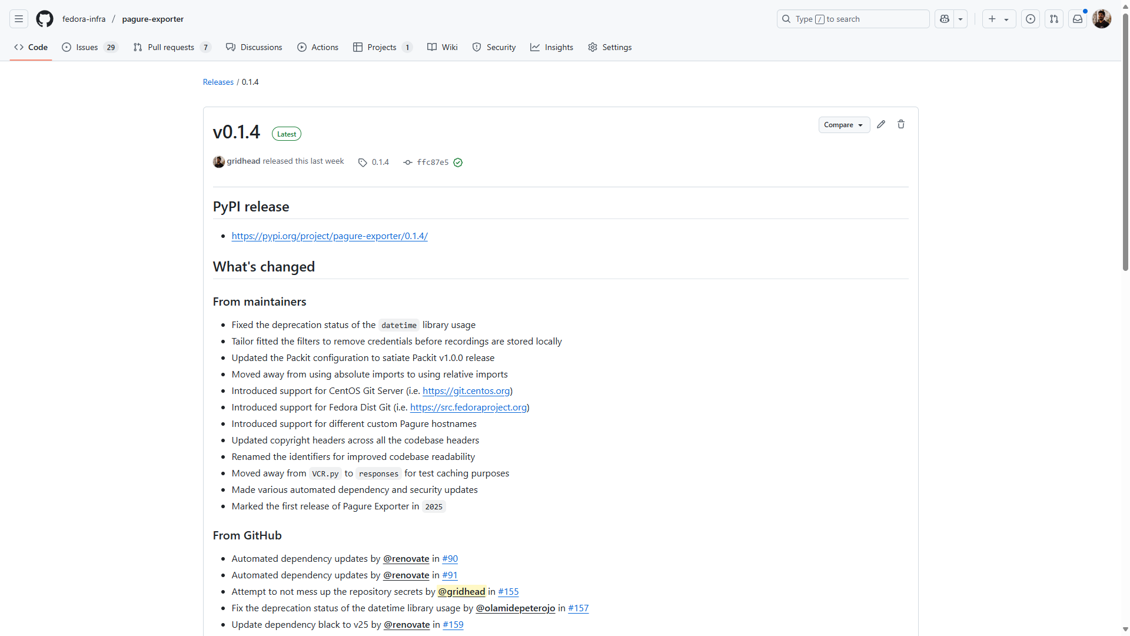Open the gridhead author name link

(244, 161)
